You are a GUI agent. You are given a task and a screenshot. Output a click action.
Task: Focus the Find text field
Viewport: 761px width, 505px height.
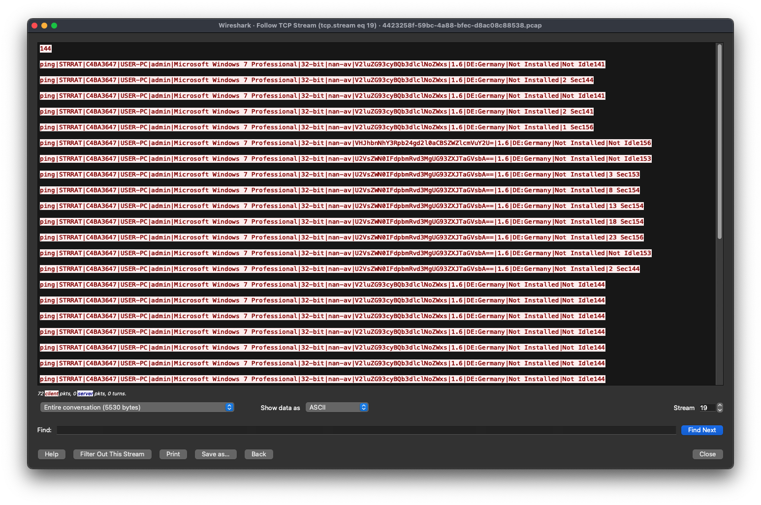click(366, 430)
